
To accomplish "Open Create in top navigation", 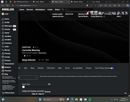I will coord(50,10).
